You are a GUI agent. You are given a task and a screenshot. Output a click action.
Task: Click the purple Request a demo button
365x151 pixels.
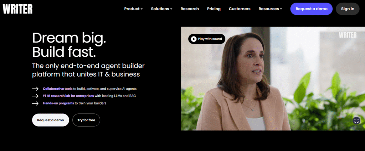[312, 9]
